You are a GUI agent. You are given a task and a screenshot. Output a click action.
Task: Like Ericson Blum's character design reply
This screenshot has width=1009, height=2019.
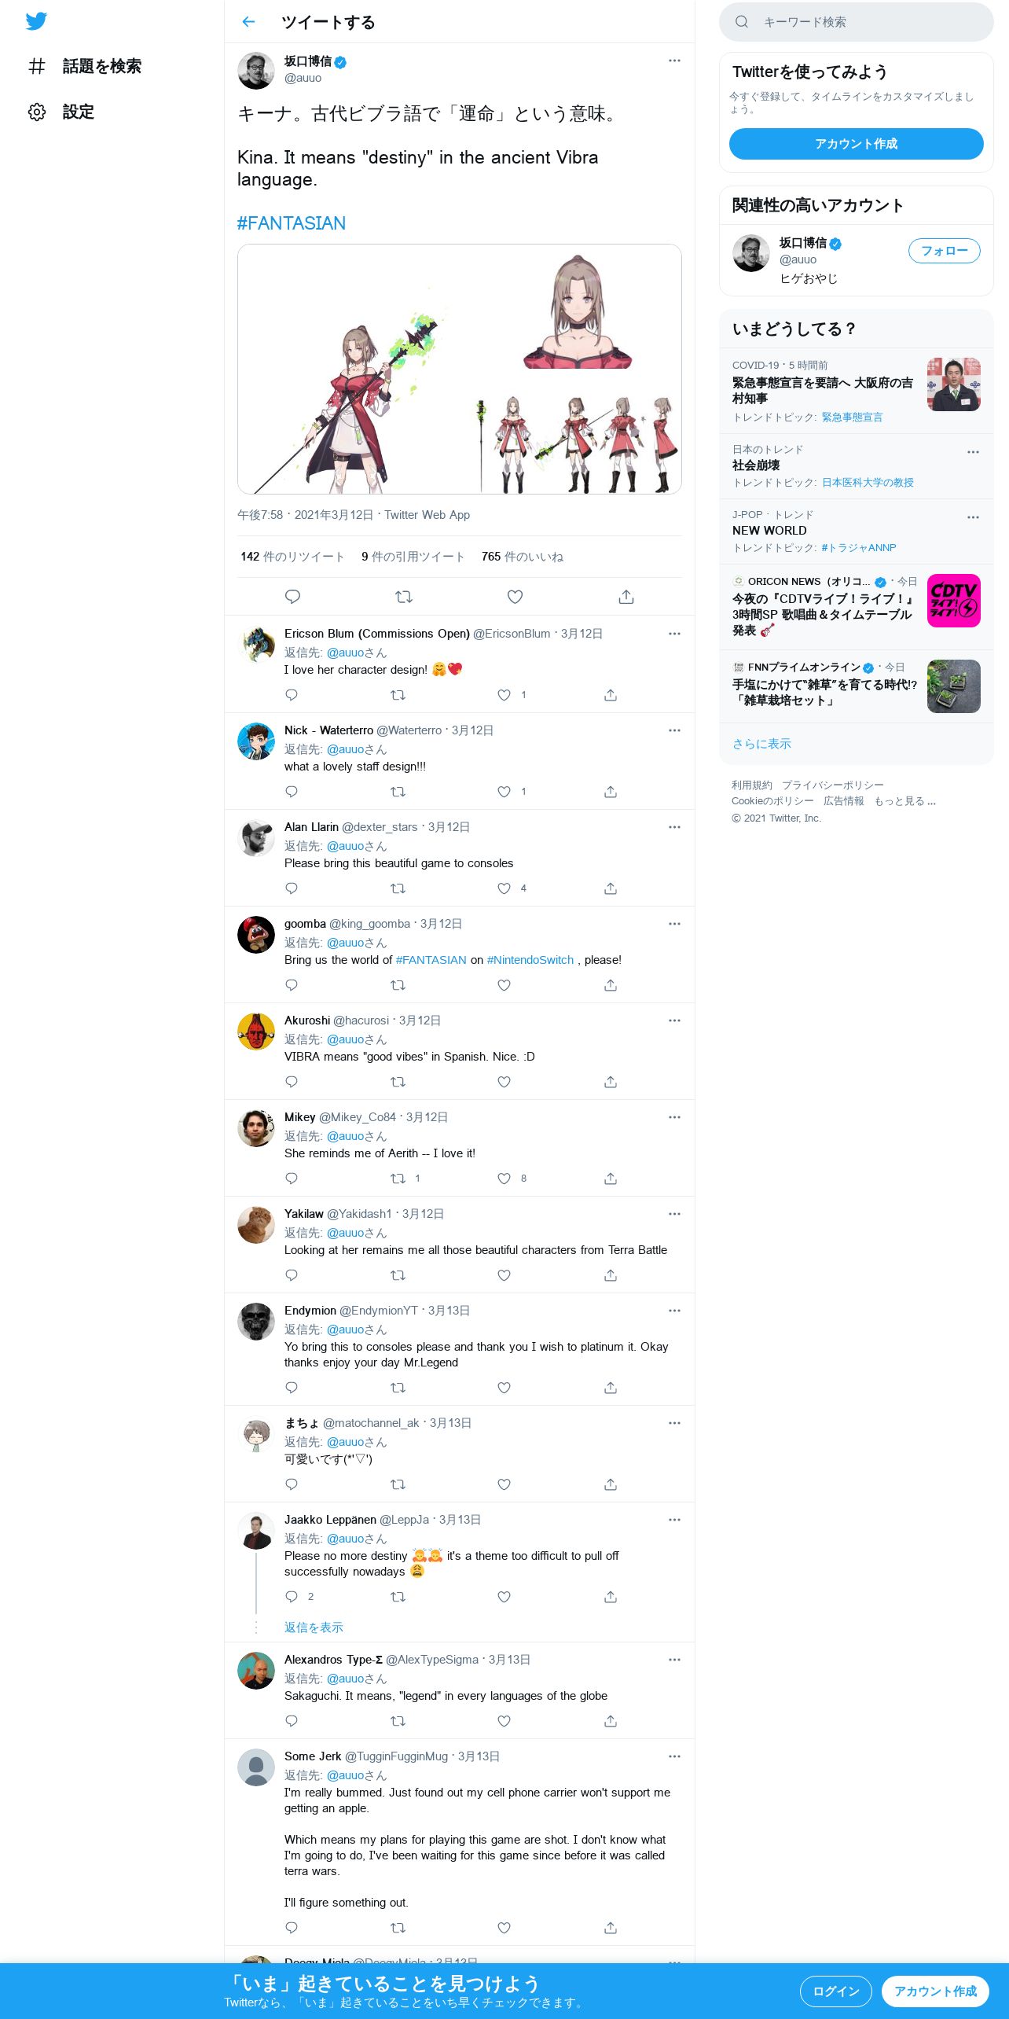point(504,695)
